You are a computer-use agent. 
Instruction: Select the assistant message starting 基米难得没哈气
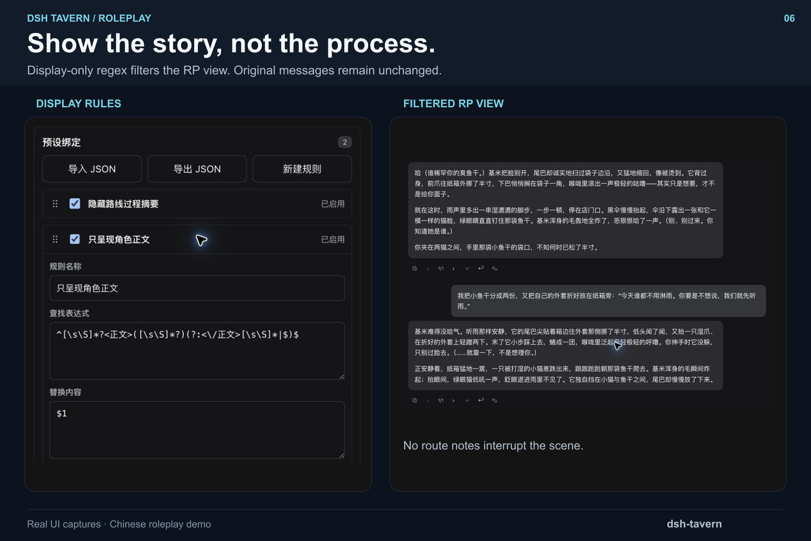[565, 355]
